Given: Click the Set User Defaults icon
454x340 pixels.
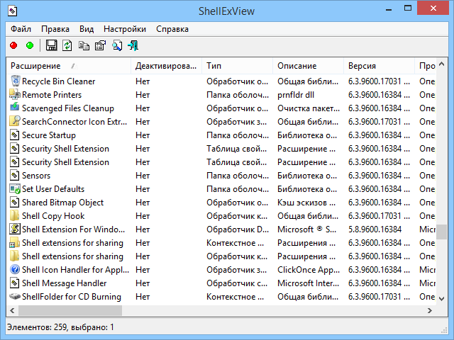Looking at the screenshot, I should coord(15,189).
